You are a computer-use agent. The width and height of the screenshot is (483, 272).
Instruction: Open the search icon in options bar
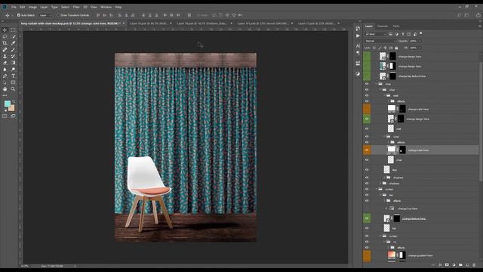pos(459,15)
